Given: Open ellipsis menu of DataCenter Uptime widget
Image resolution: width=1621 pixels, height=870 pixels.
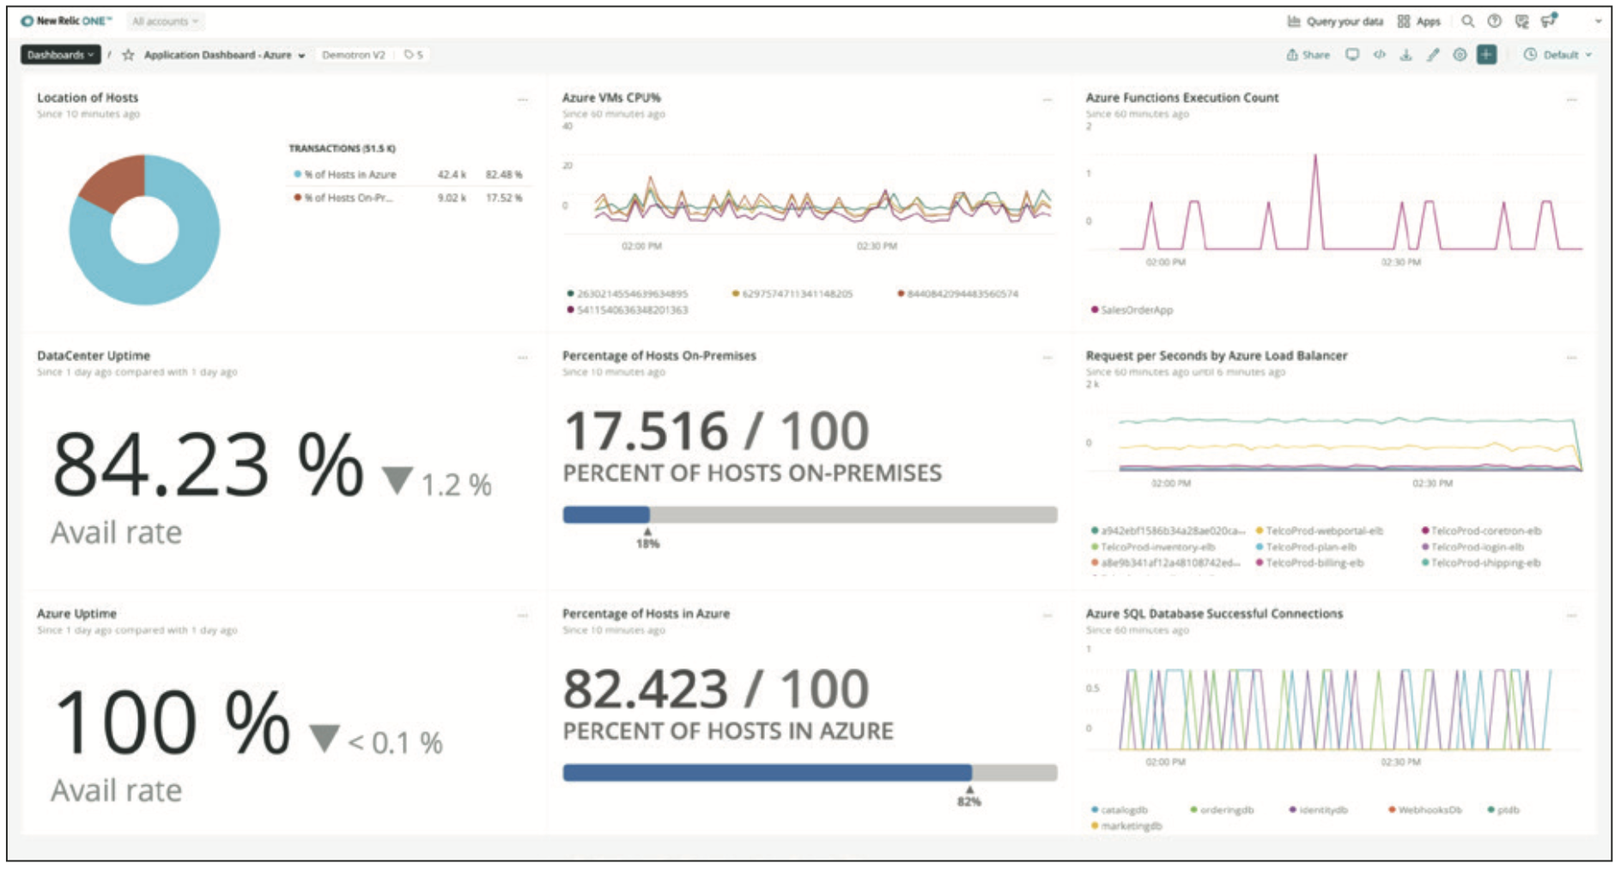Looking at the screenshot, I should [522, 357].
